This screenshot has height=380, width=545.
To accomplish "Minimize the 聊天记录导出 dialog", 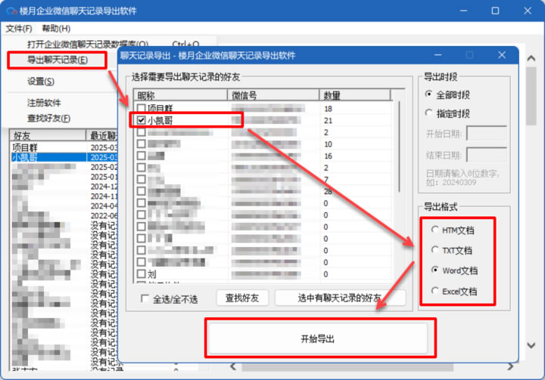I will click(438, 55).
